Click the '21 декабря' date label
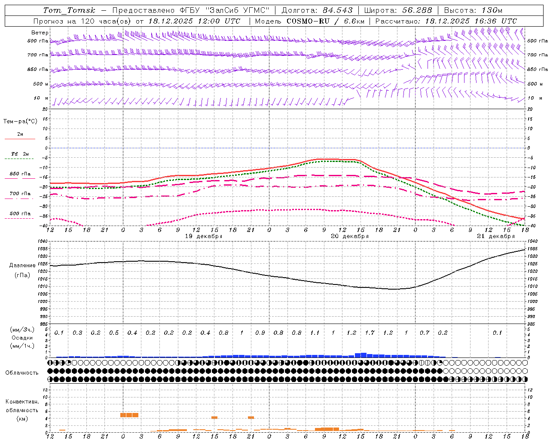550x440 pixels. (496, 236)
